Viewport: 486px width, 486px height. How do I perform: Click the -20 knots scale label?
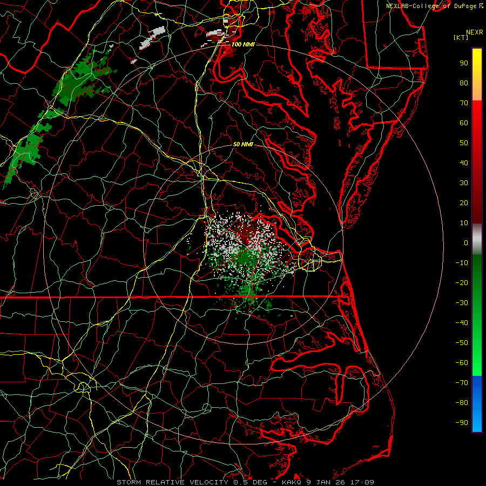pyautogui.click(x=462, y=282)
